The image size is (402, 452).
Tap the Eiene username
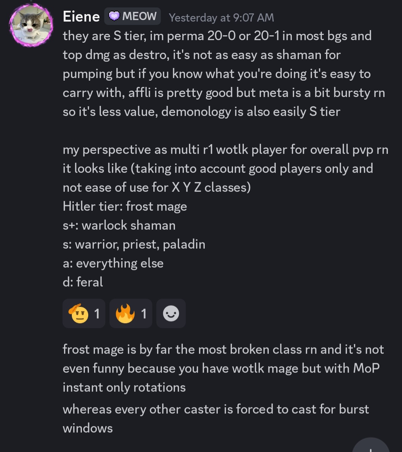pos(81,17)
